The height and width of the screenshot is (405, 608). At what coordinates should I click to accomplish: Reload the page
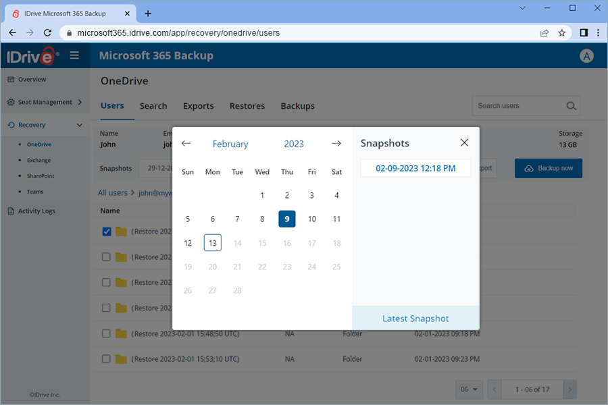(47, 33)
